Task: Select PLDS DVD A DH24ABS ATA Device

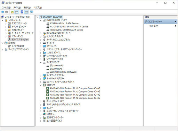Action: tap(66, 30)
